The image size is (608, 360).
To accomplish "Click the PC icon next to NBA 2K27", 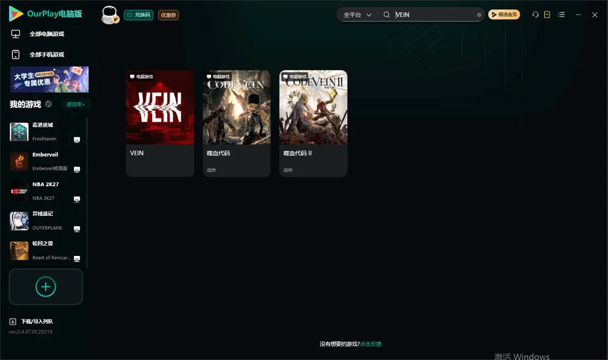I will tap(77, 199).
